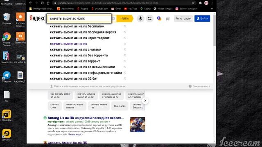Choose suggestion 'скачать амонг ас на пк с официального сайта'

(x=86, y=73)
